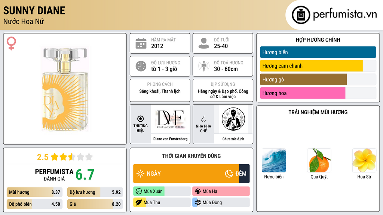383x215 pixels.
Task: Click the clock icon for Độ lưu hương
Action: pos(141,66)
